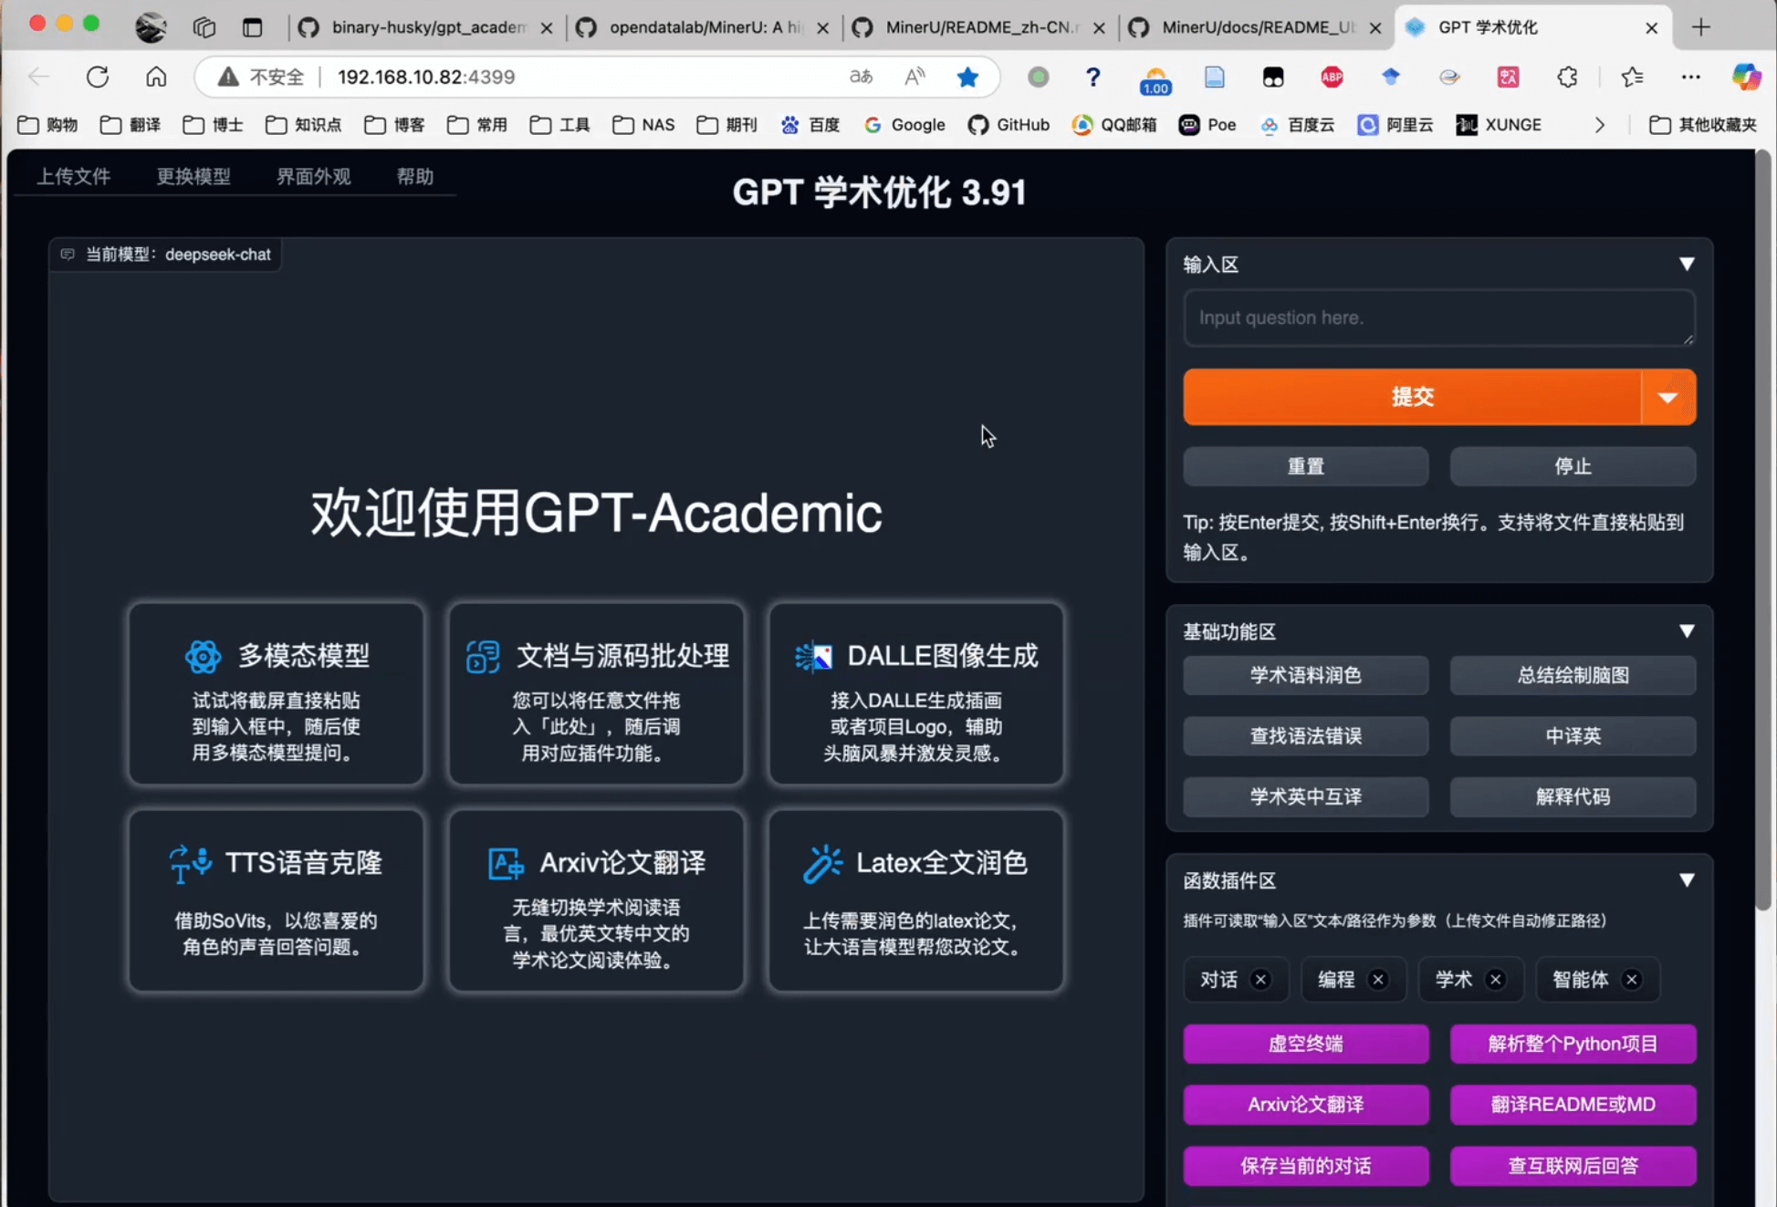Click the Arxiv paper translation card icon
This screenshot has height=1207, width=1777.
(506, 863)
